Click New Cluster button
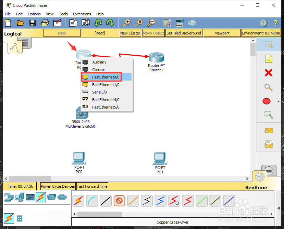Image resolution: width=284 pixels, height=229 pixels. (x=130, y=33)
